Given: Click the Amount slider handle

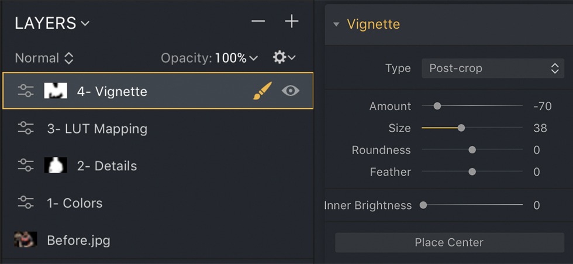Looking at the screenshot, I should [x=437, y=106].
